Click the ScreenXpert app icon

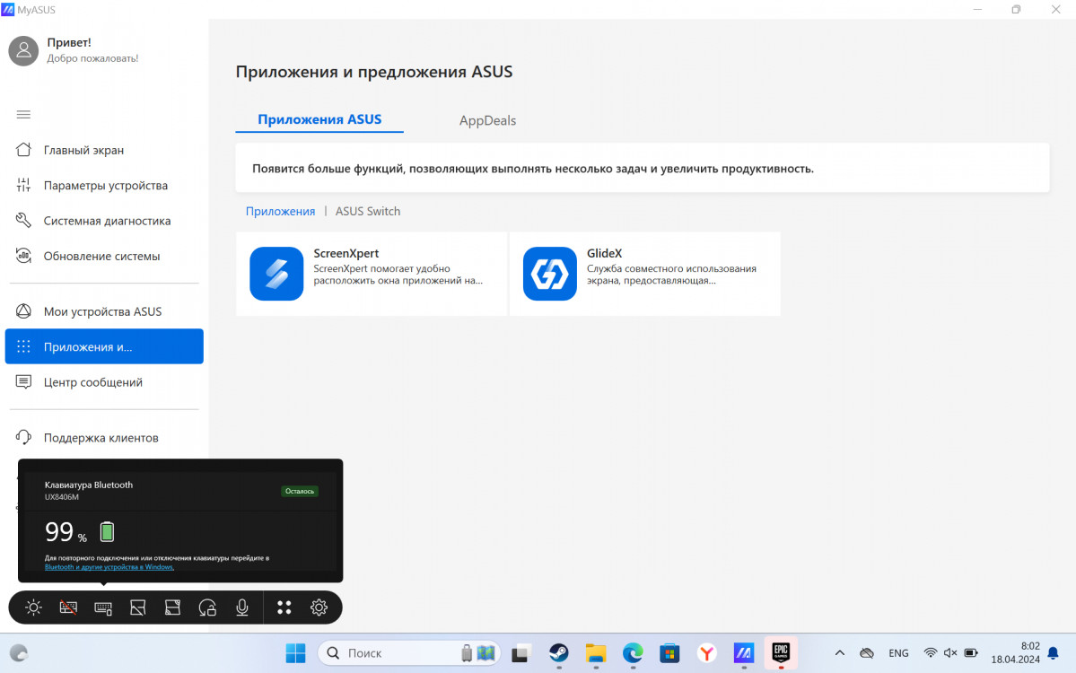click(276, 274)
